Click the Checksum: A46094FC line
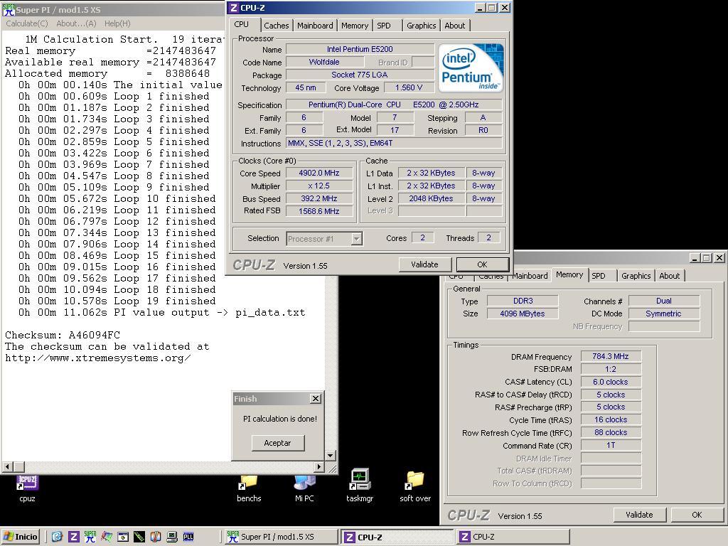 (x=63, y=335)
